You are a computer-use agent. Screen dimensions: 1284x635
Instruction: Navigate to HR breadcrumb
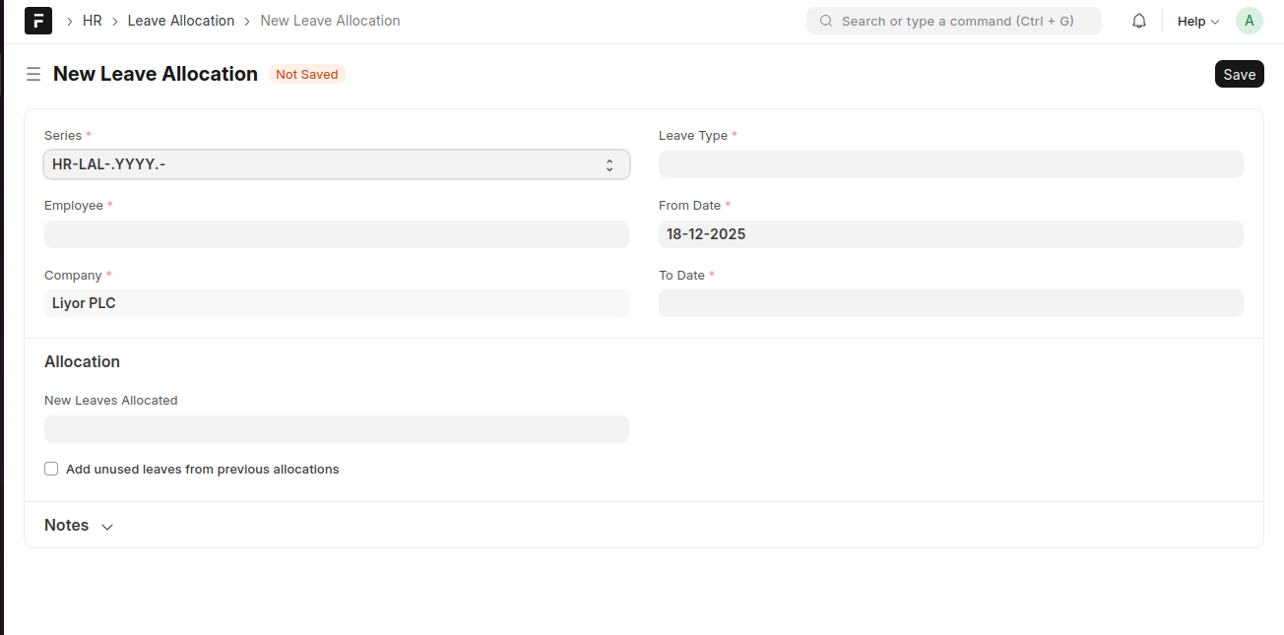coord(93,21)
